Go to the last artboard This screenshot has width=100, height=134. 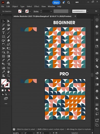(x=56, y=133)
